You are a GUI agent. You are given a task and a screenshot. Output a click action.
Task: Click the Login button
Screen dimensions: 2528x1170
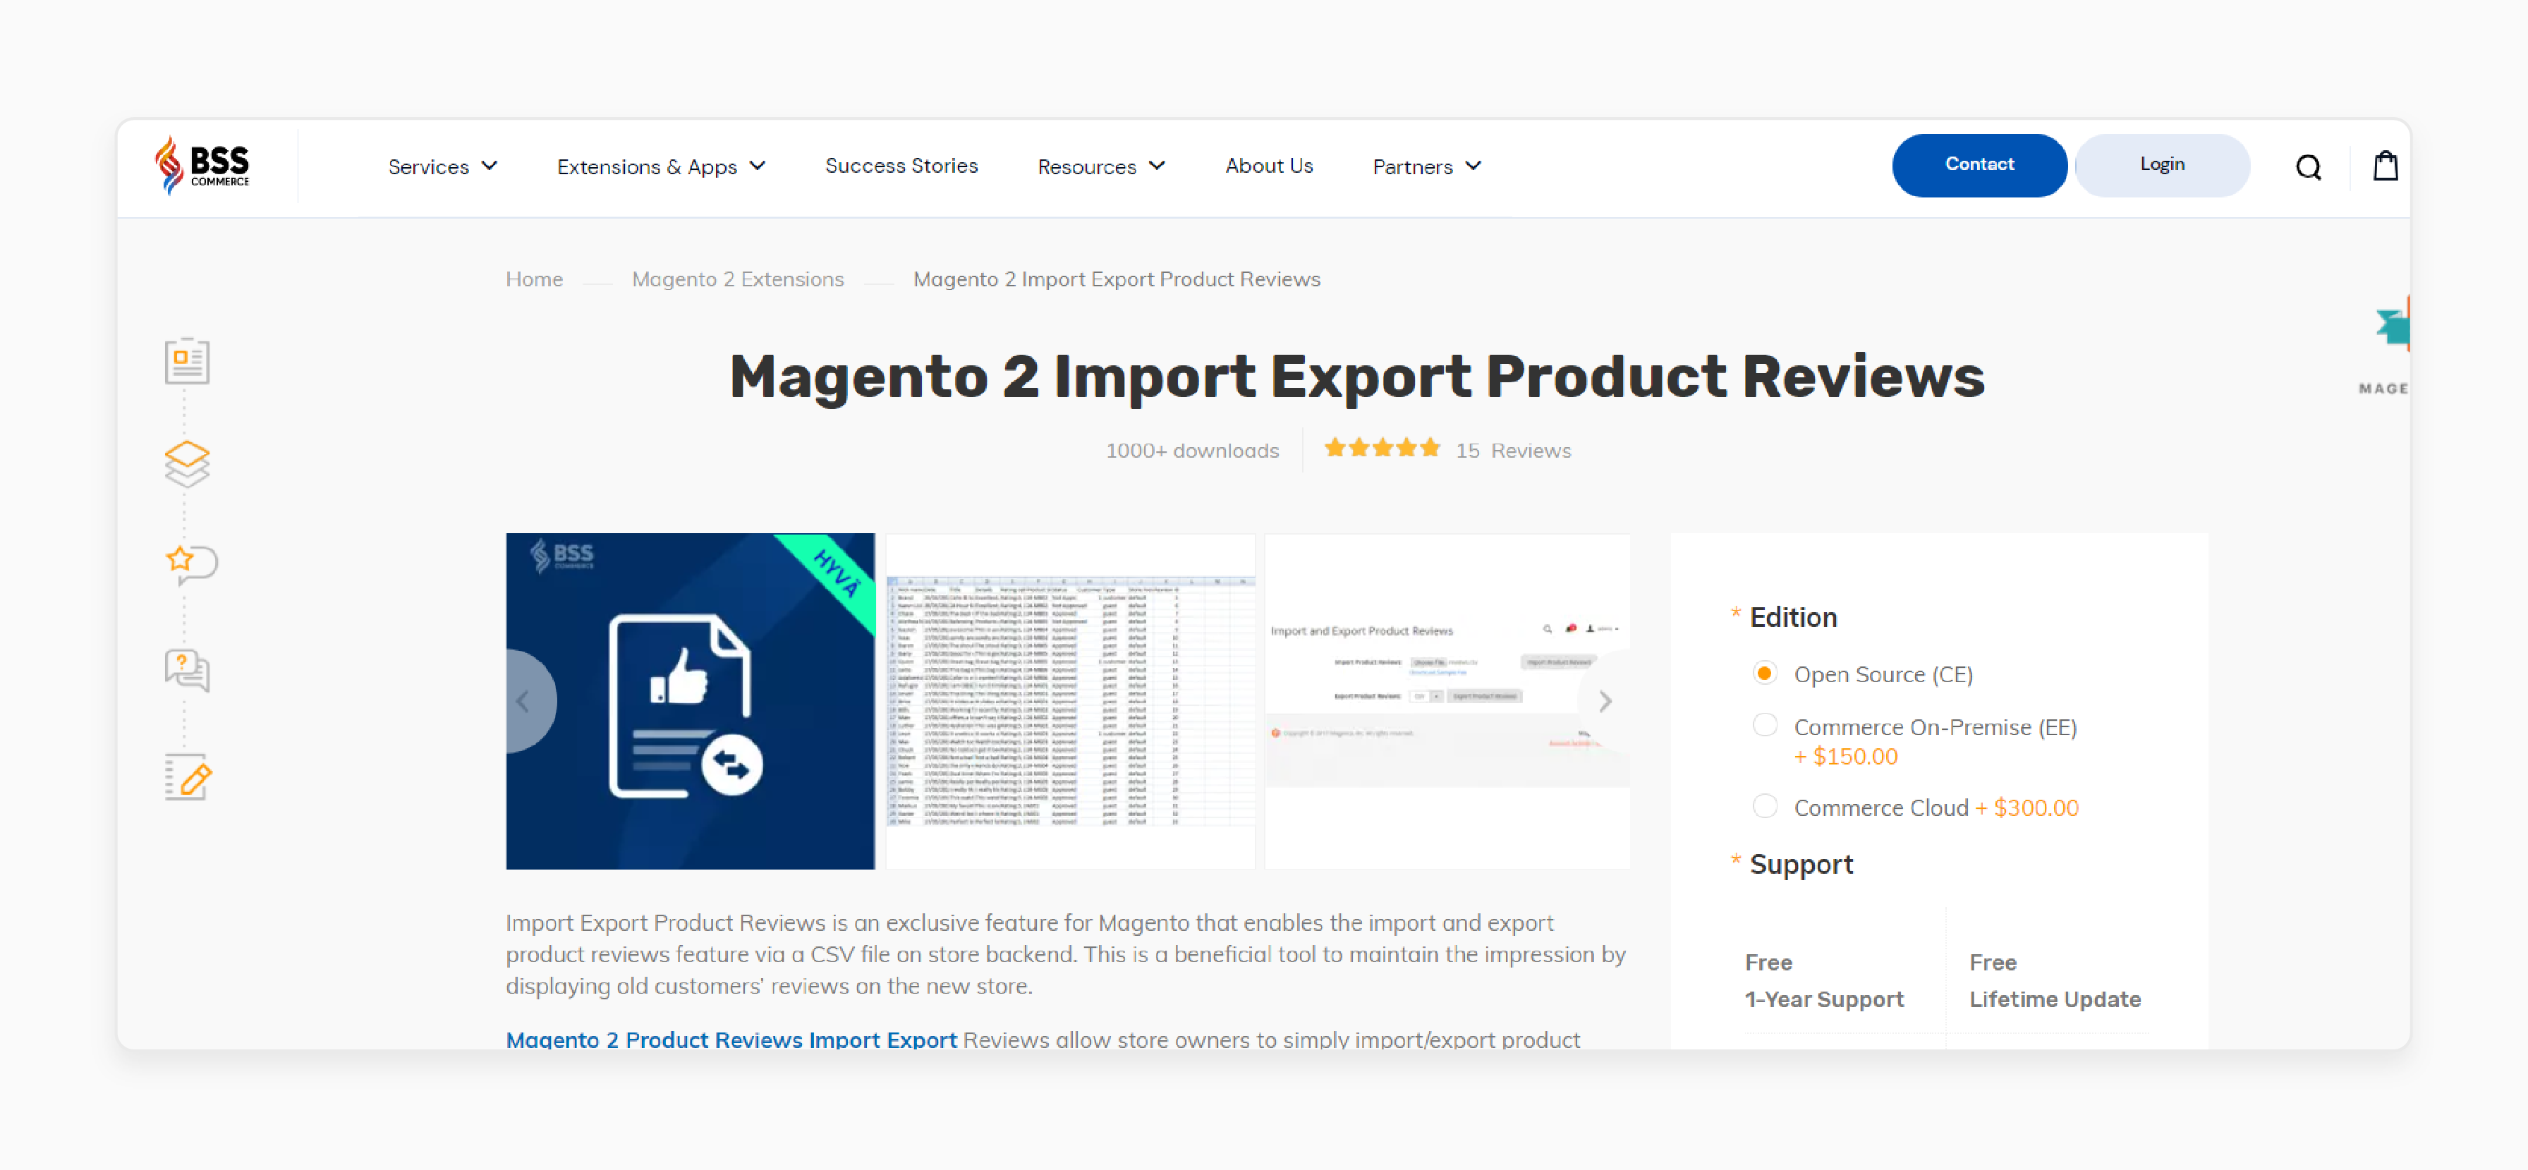click(x=2162, y=164)
